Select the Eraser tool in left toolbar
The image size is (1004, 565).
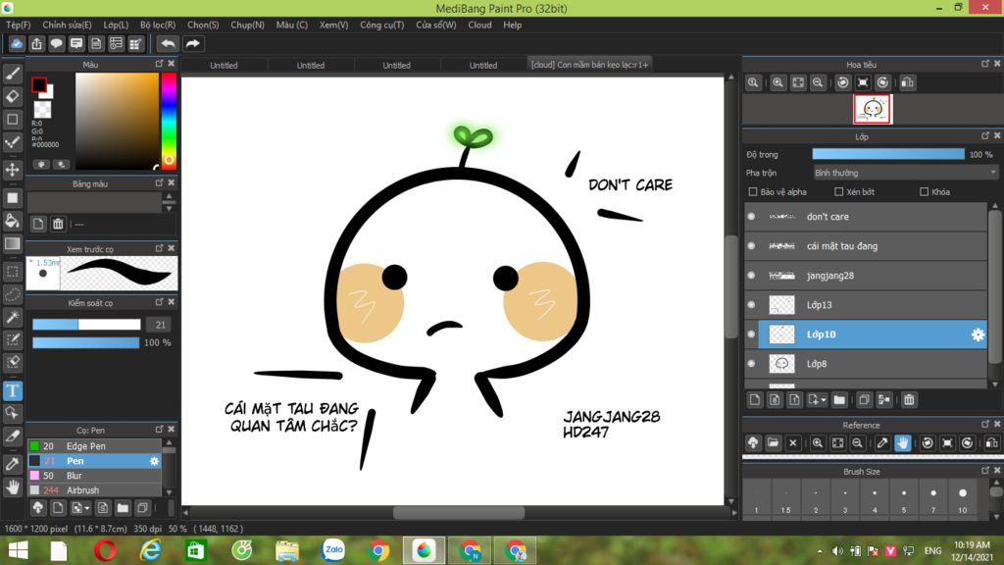pos(13,96)
